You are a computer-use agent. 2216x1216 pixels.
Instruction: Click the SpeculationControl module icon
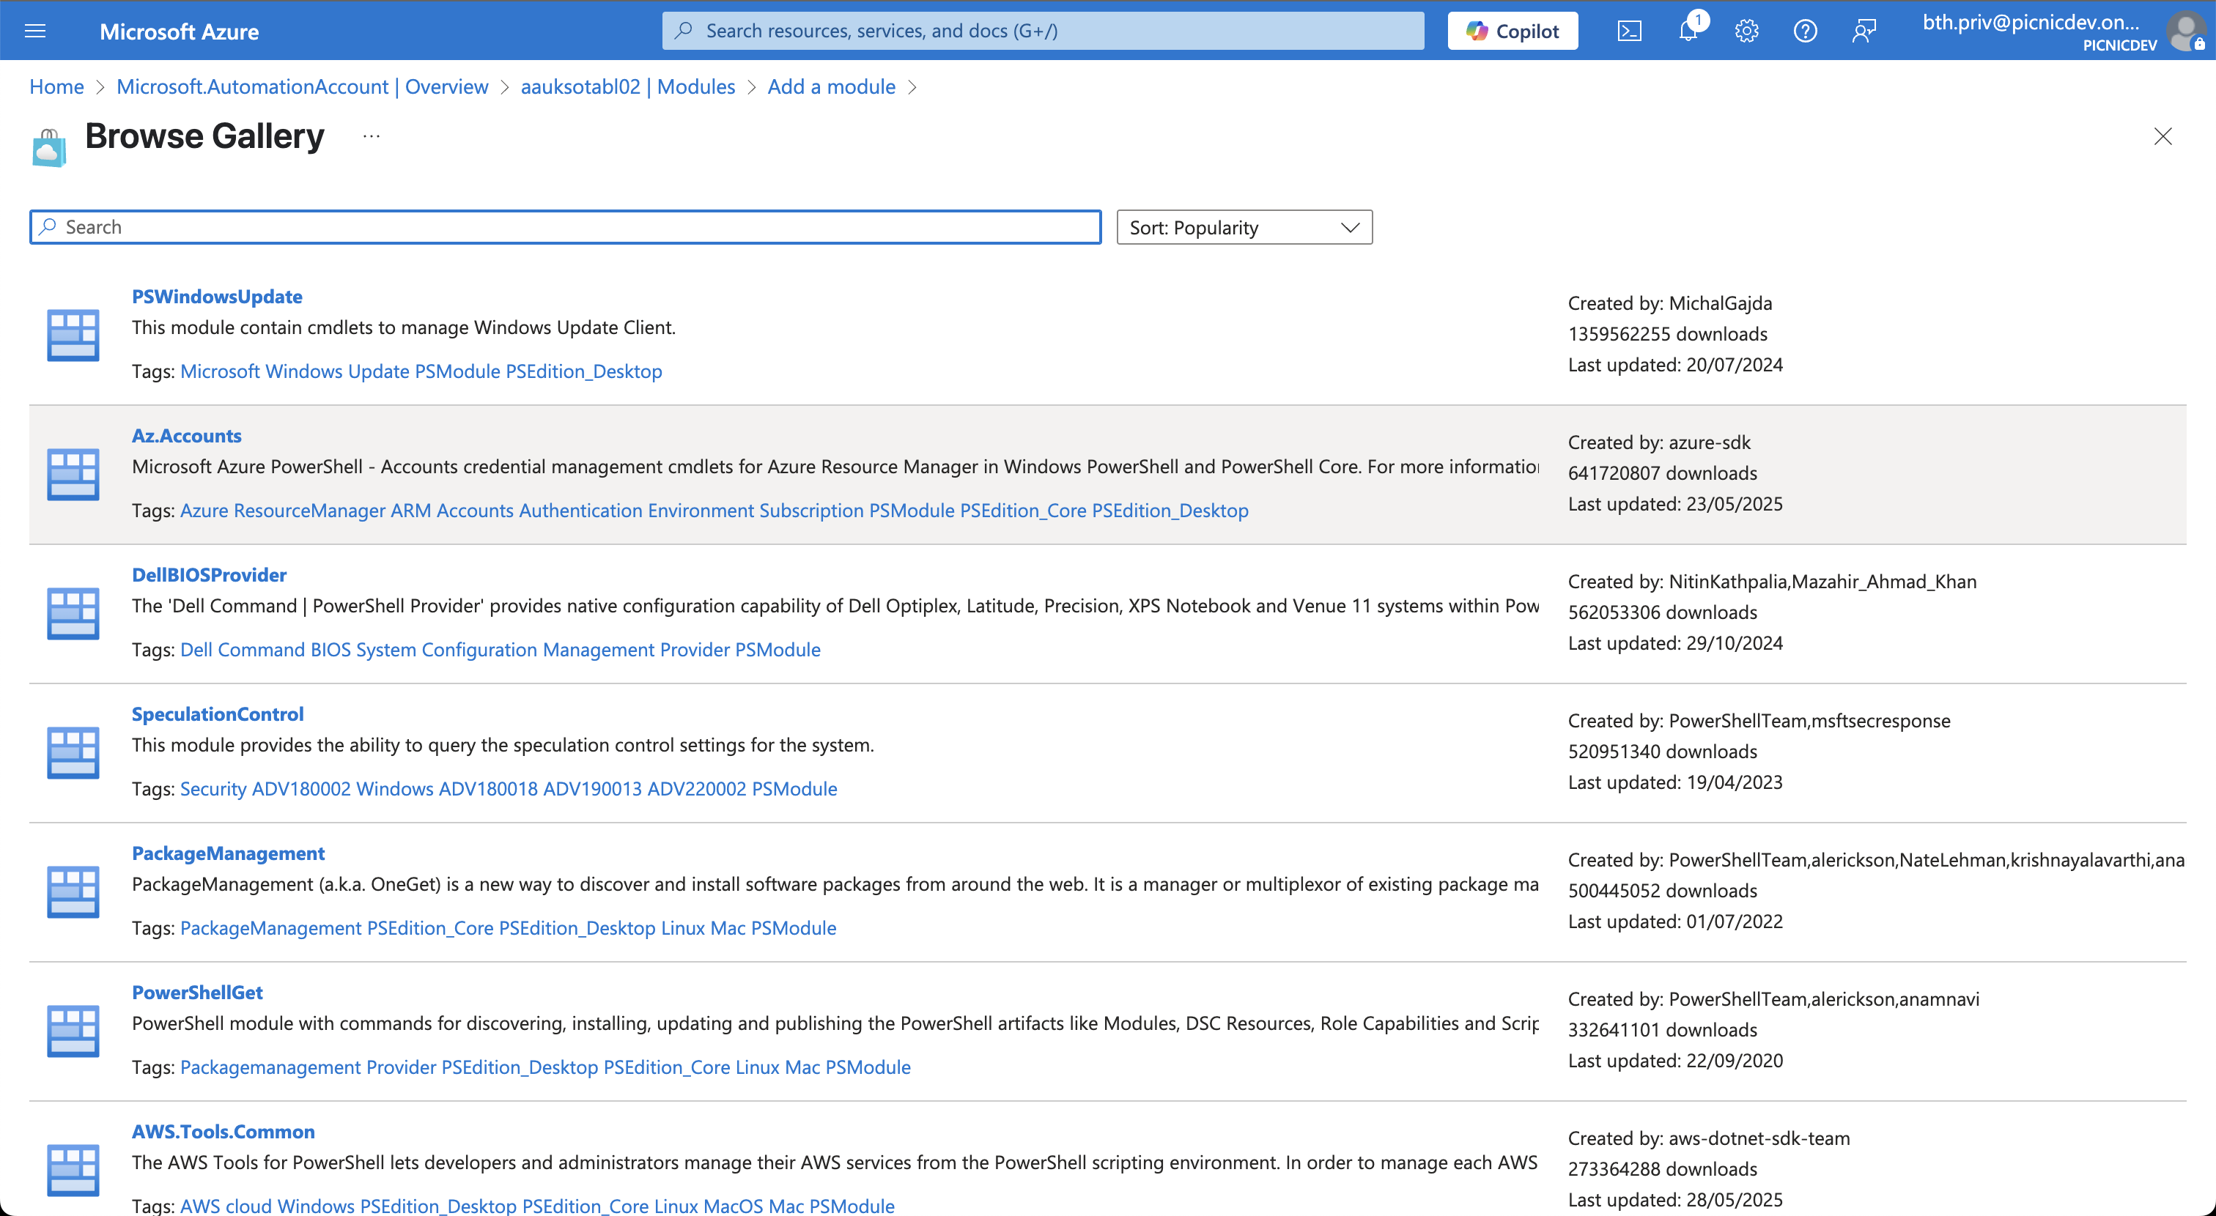coord(73,752)
